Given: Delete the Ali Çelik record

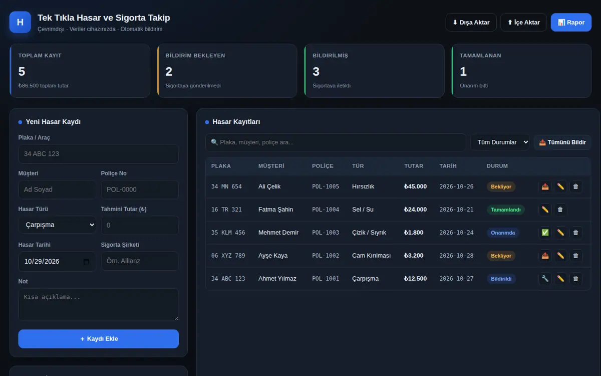Looking at the screenshot, I should (x=576, y=186).
